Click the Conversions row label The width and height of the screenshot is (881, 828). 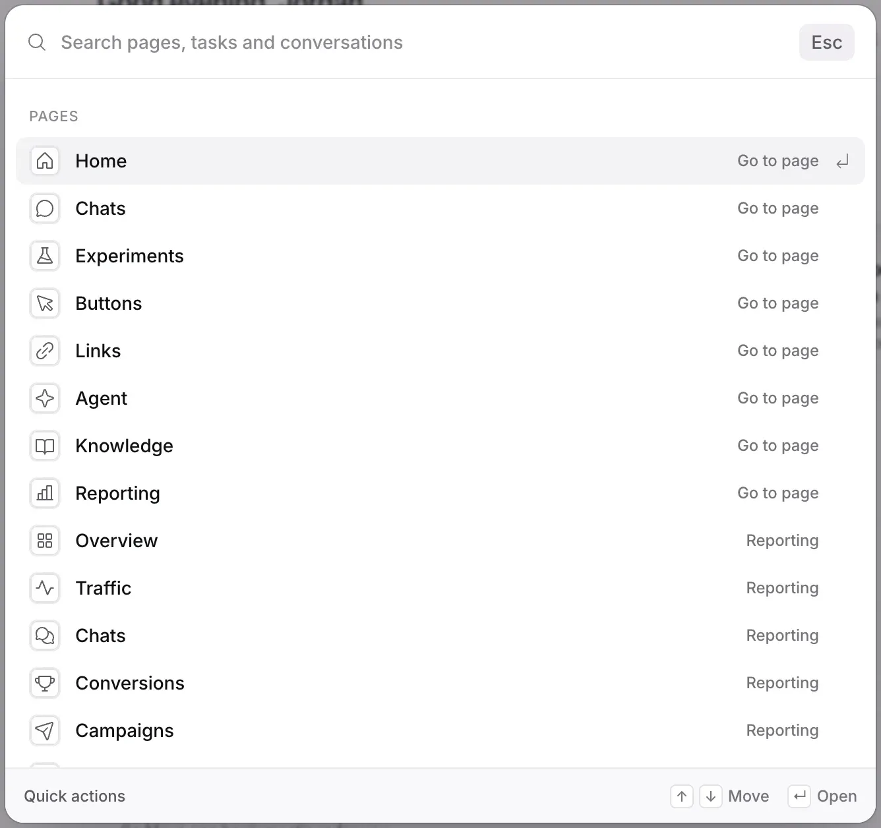click(130, 683)
